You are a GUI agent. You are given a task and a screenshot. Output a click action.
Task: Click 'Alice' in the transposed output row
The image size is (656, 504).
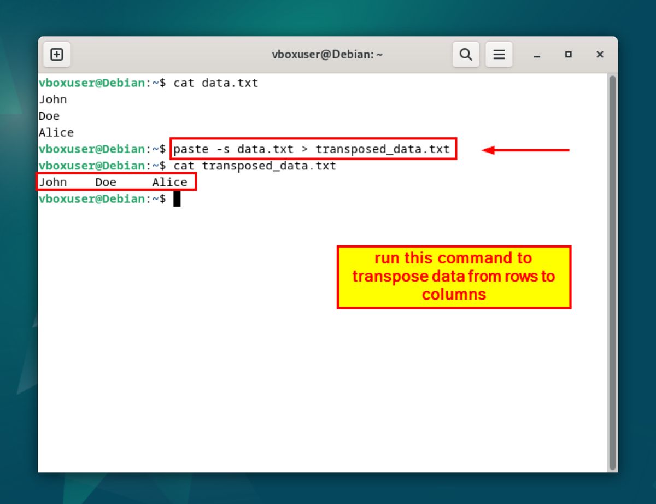[x=169, y=183]
